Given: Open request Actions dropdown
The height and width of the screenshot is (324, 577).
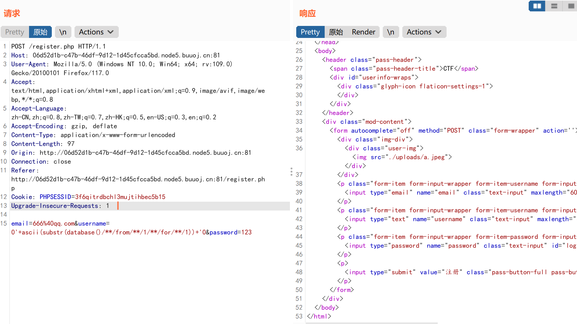Looking at the screenshot, I should pyautogui.click(x=96, y=32).
